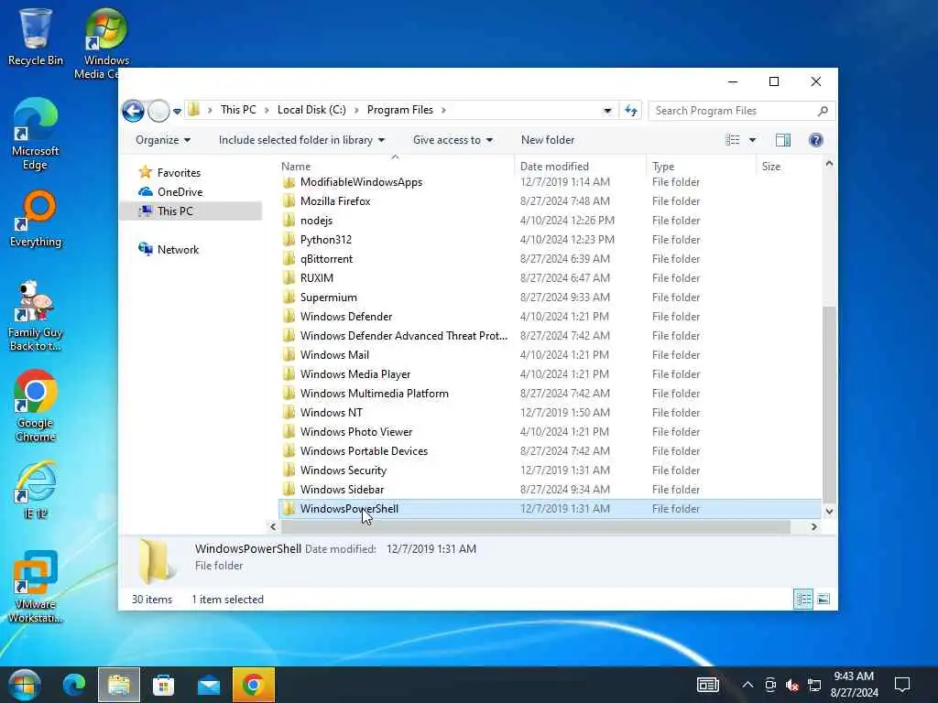Select the nodejs folder
The height and width of the screenshot is (703, 938).
tap(316, 221)
